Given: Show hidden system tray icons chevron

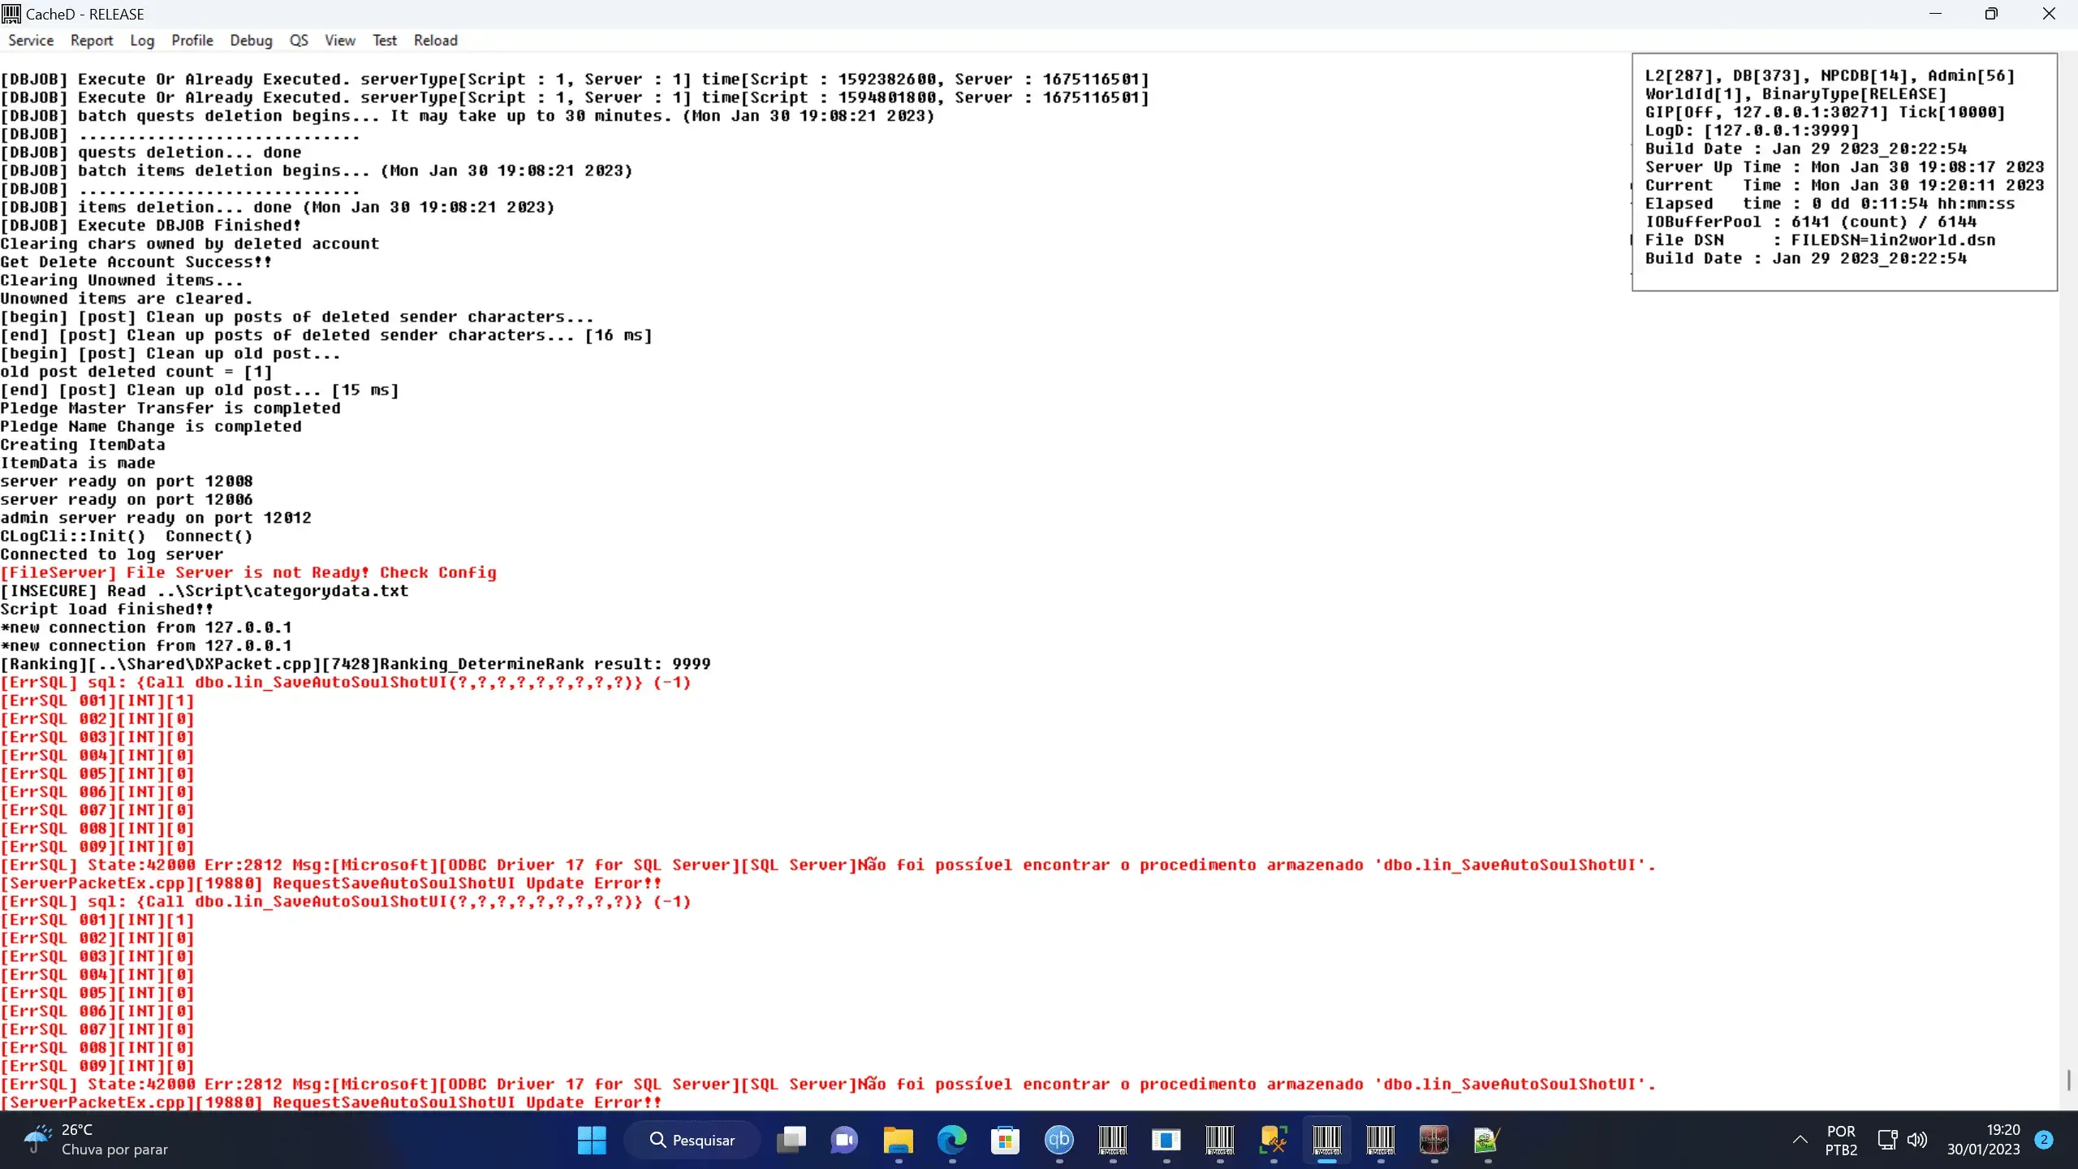Looking at the screenshot, I should coord(1800,1140).
